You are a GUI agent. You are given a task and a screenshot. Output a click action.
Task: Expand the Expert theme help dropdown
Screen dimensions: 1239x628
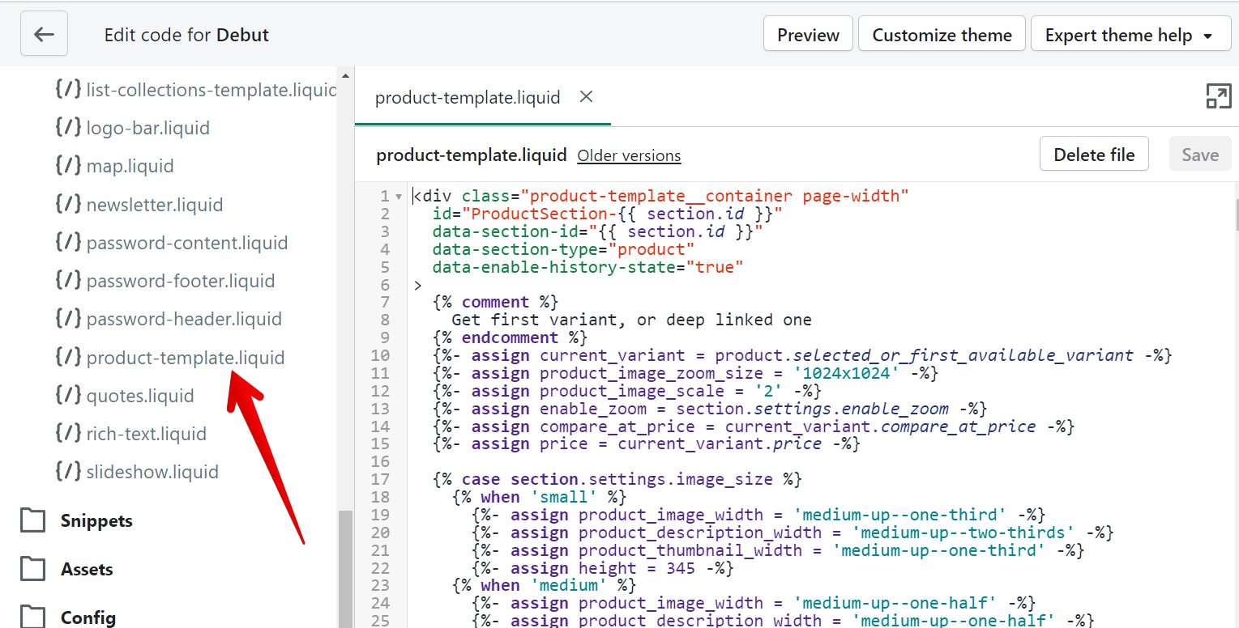1130,34
